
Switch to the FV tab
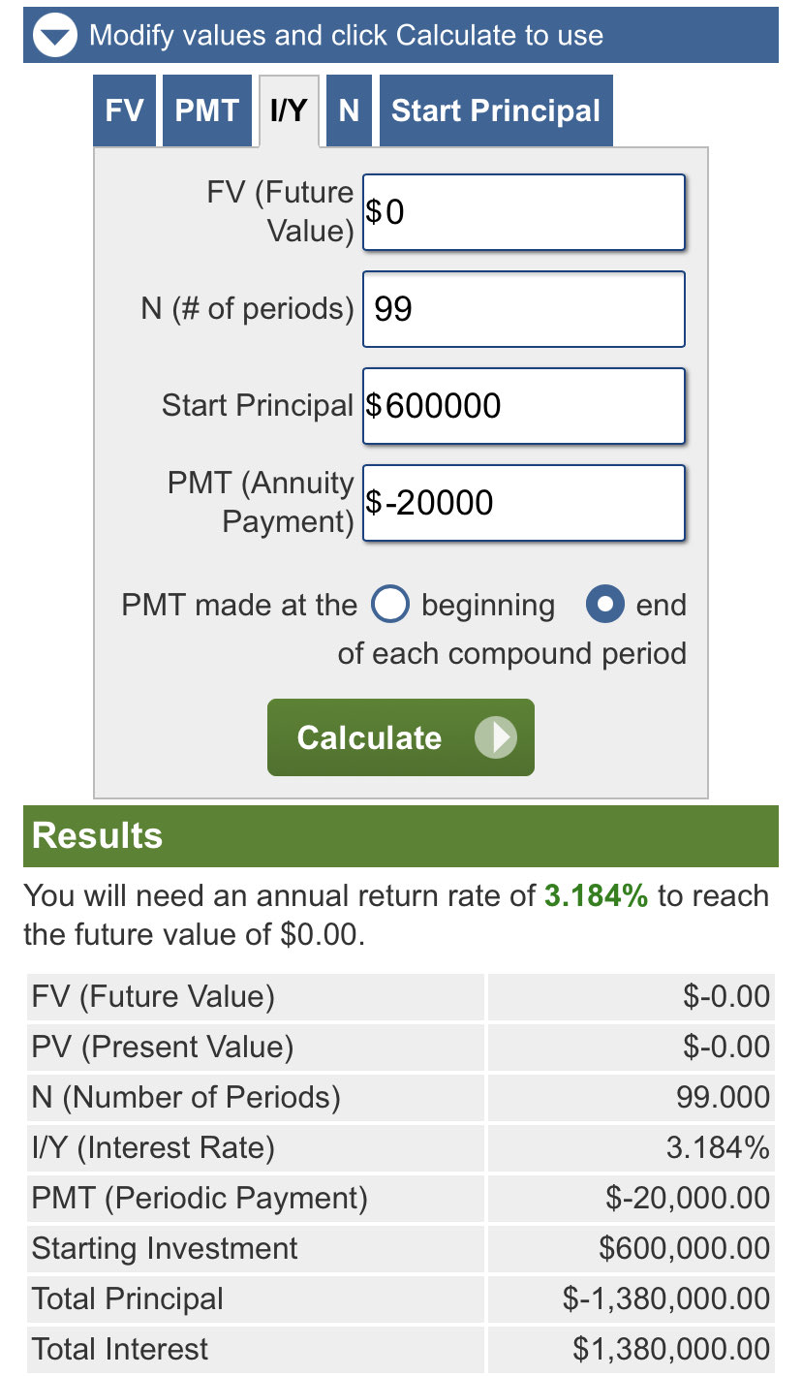point(124,110)
